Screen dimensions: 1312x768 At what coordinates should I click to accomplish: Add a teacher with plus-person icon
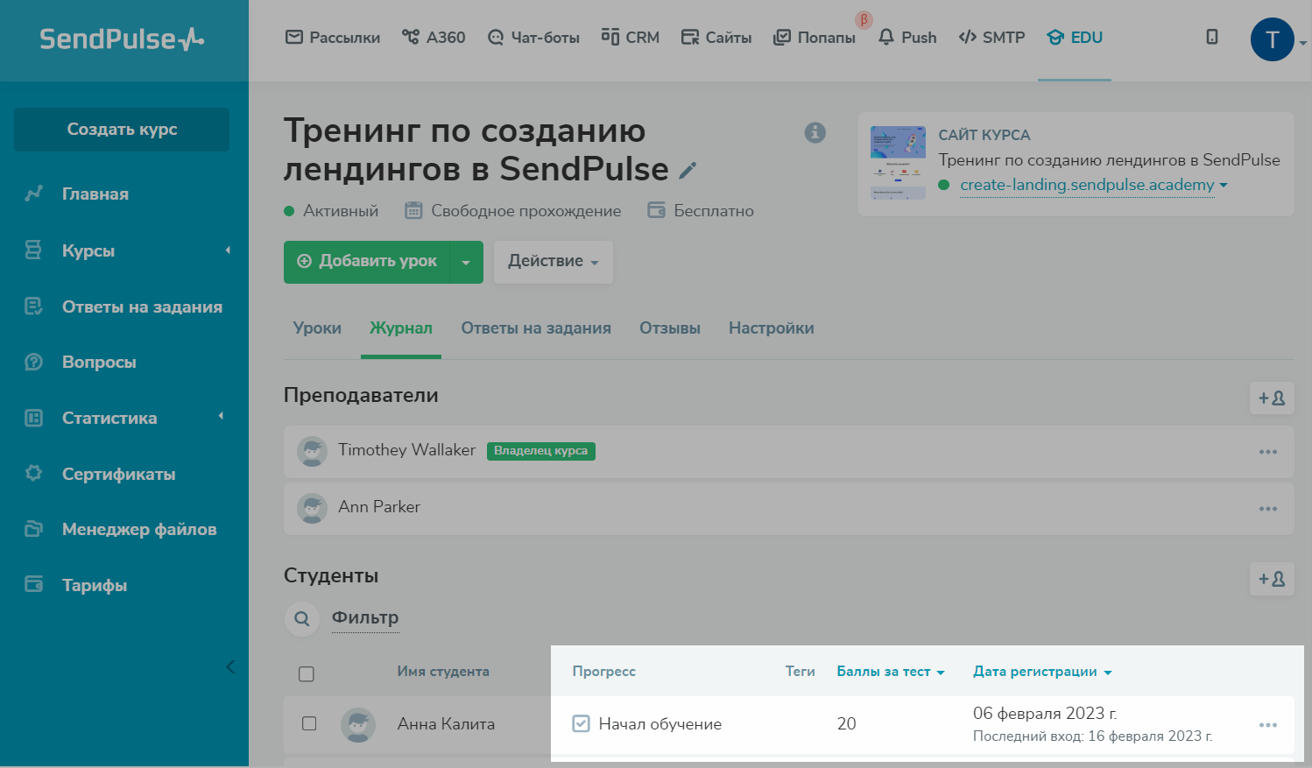(x=1272, y=398)
